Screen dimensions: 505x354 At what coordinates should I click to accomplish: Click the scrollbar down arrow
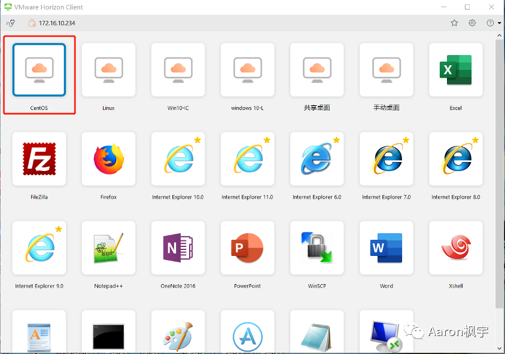tap(499, 348)
